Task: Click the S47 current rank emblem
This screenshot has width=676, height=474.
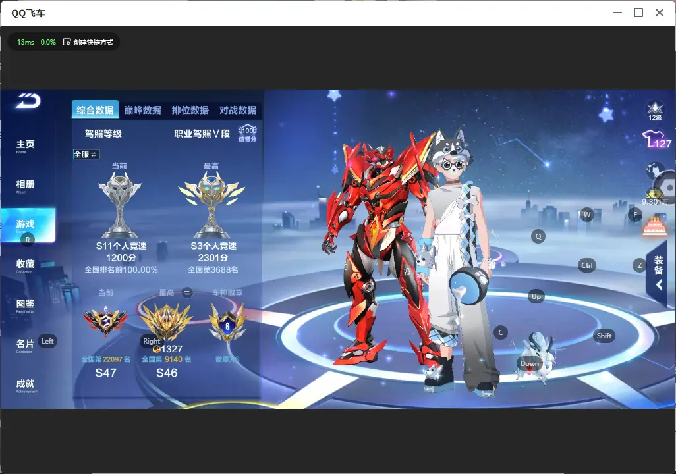Action: coord(105,321)
